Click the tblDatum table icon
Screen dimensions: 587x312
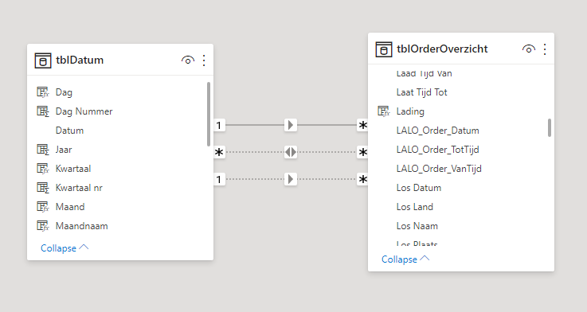tap(43, 60)
